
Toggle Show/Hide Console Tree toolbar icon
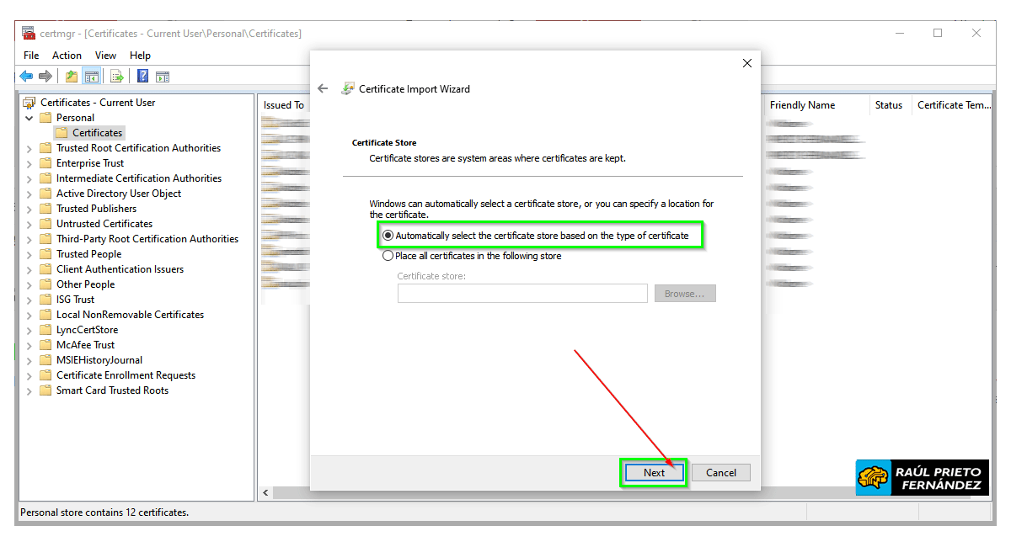91,77
